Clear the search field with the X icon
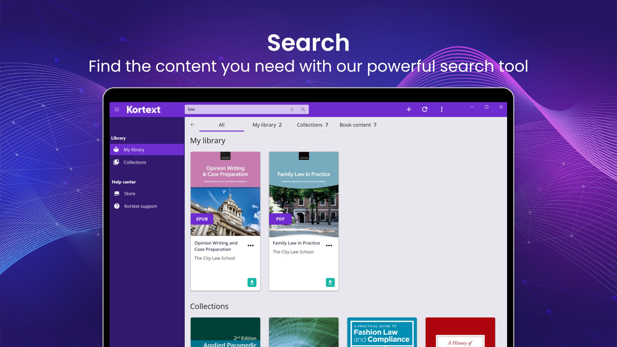The image size is (617, 347). (x=292, y=109)
